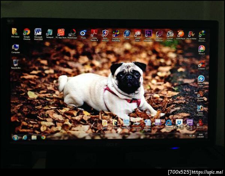
Task: Open the GOM Player shortcut
Action: point(181,35)
